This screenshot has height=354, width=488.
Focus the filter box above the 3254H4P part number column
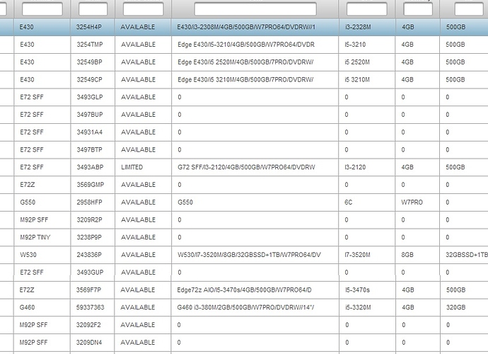(x=93, y=8)
